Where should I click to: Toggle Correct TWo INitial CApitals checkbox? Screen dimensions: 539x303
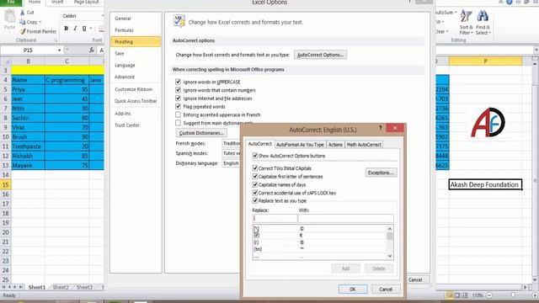tap(255, 168)
